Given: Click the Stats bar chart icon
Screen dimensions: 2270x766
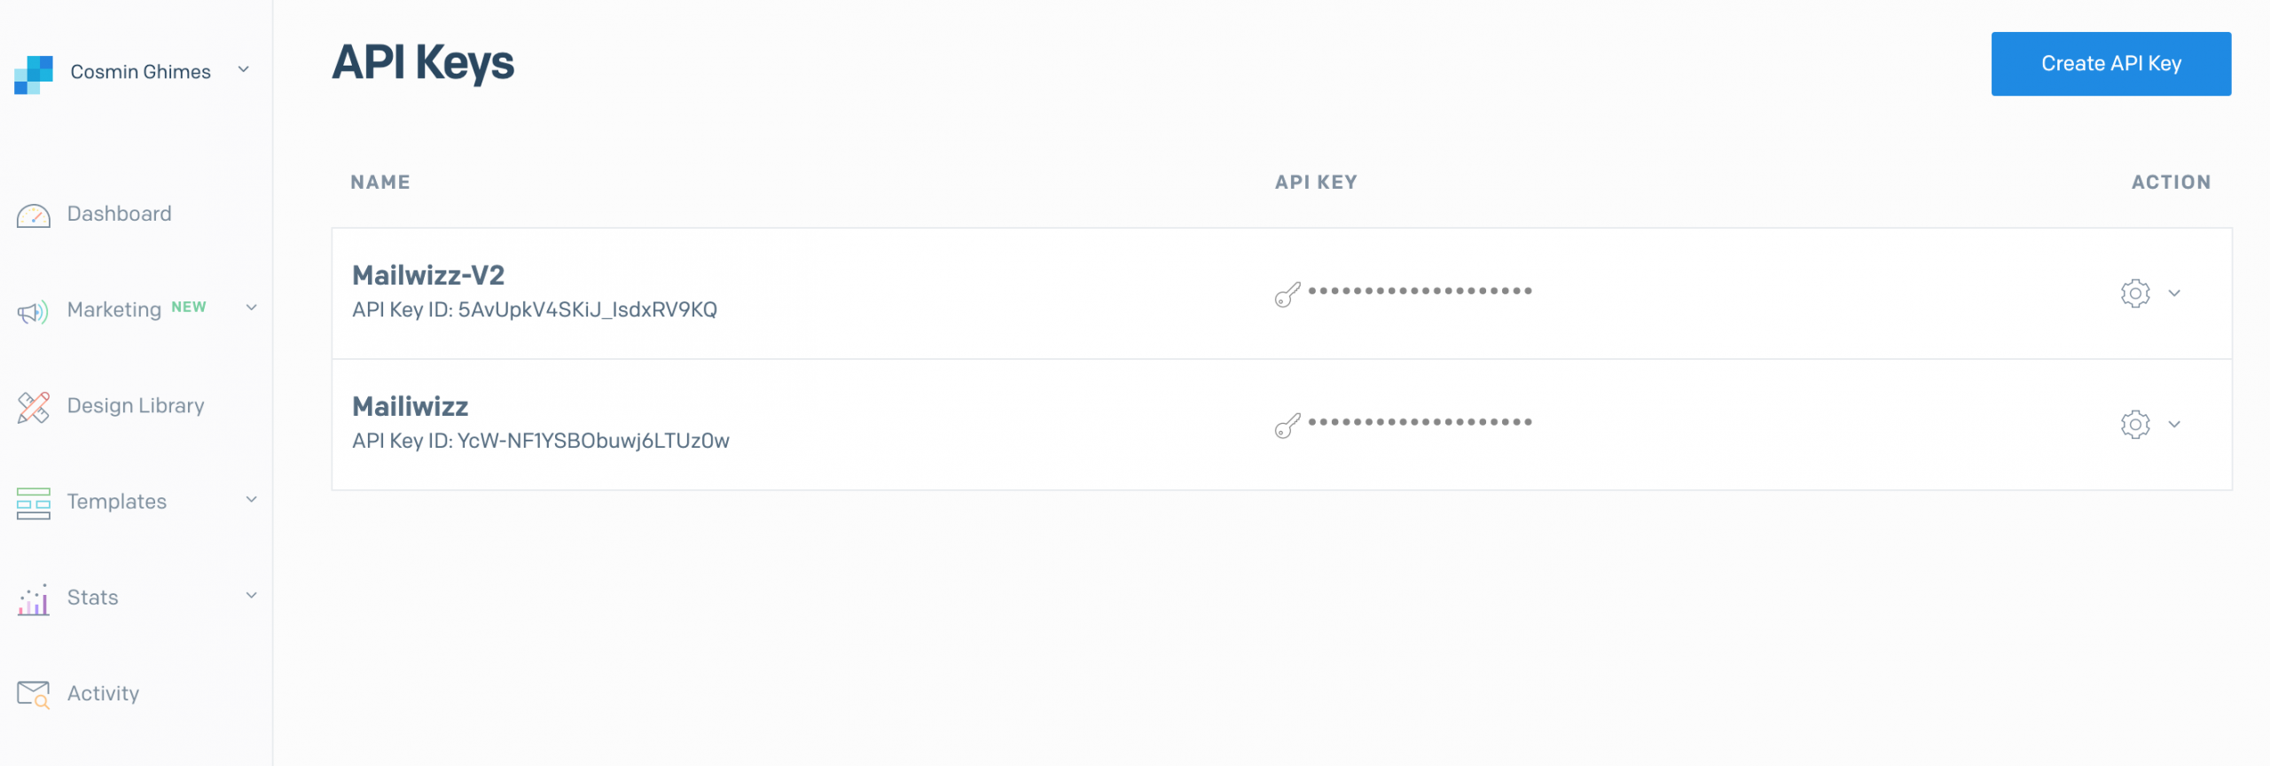Looking at the screenshot, I should [34, 600].
